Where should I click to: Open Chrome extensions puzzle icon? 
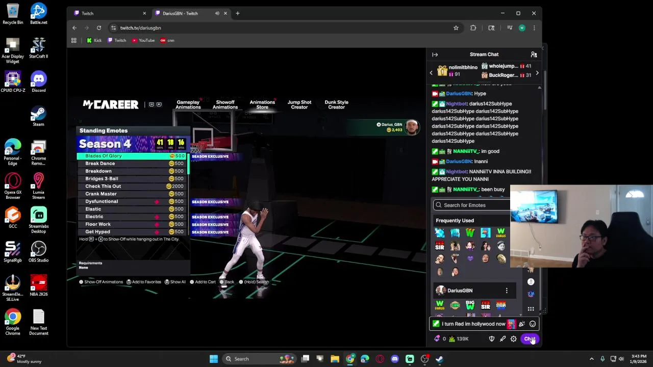tap(473, 28)
